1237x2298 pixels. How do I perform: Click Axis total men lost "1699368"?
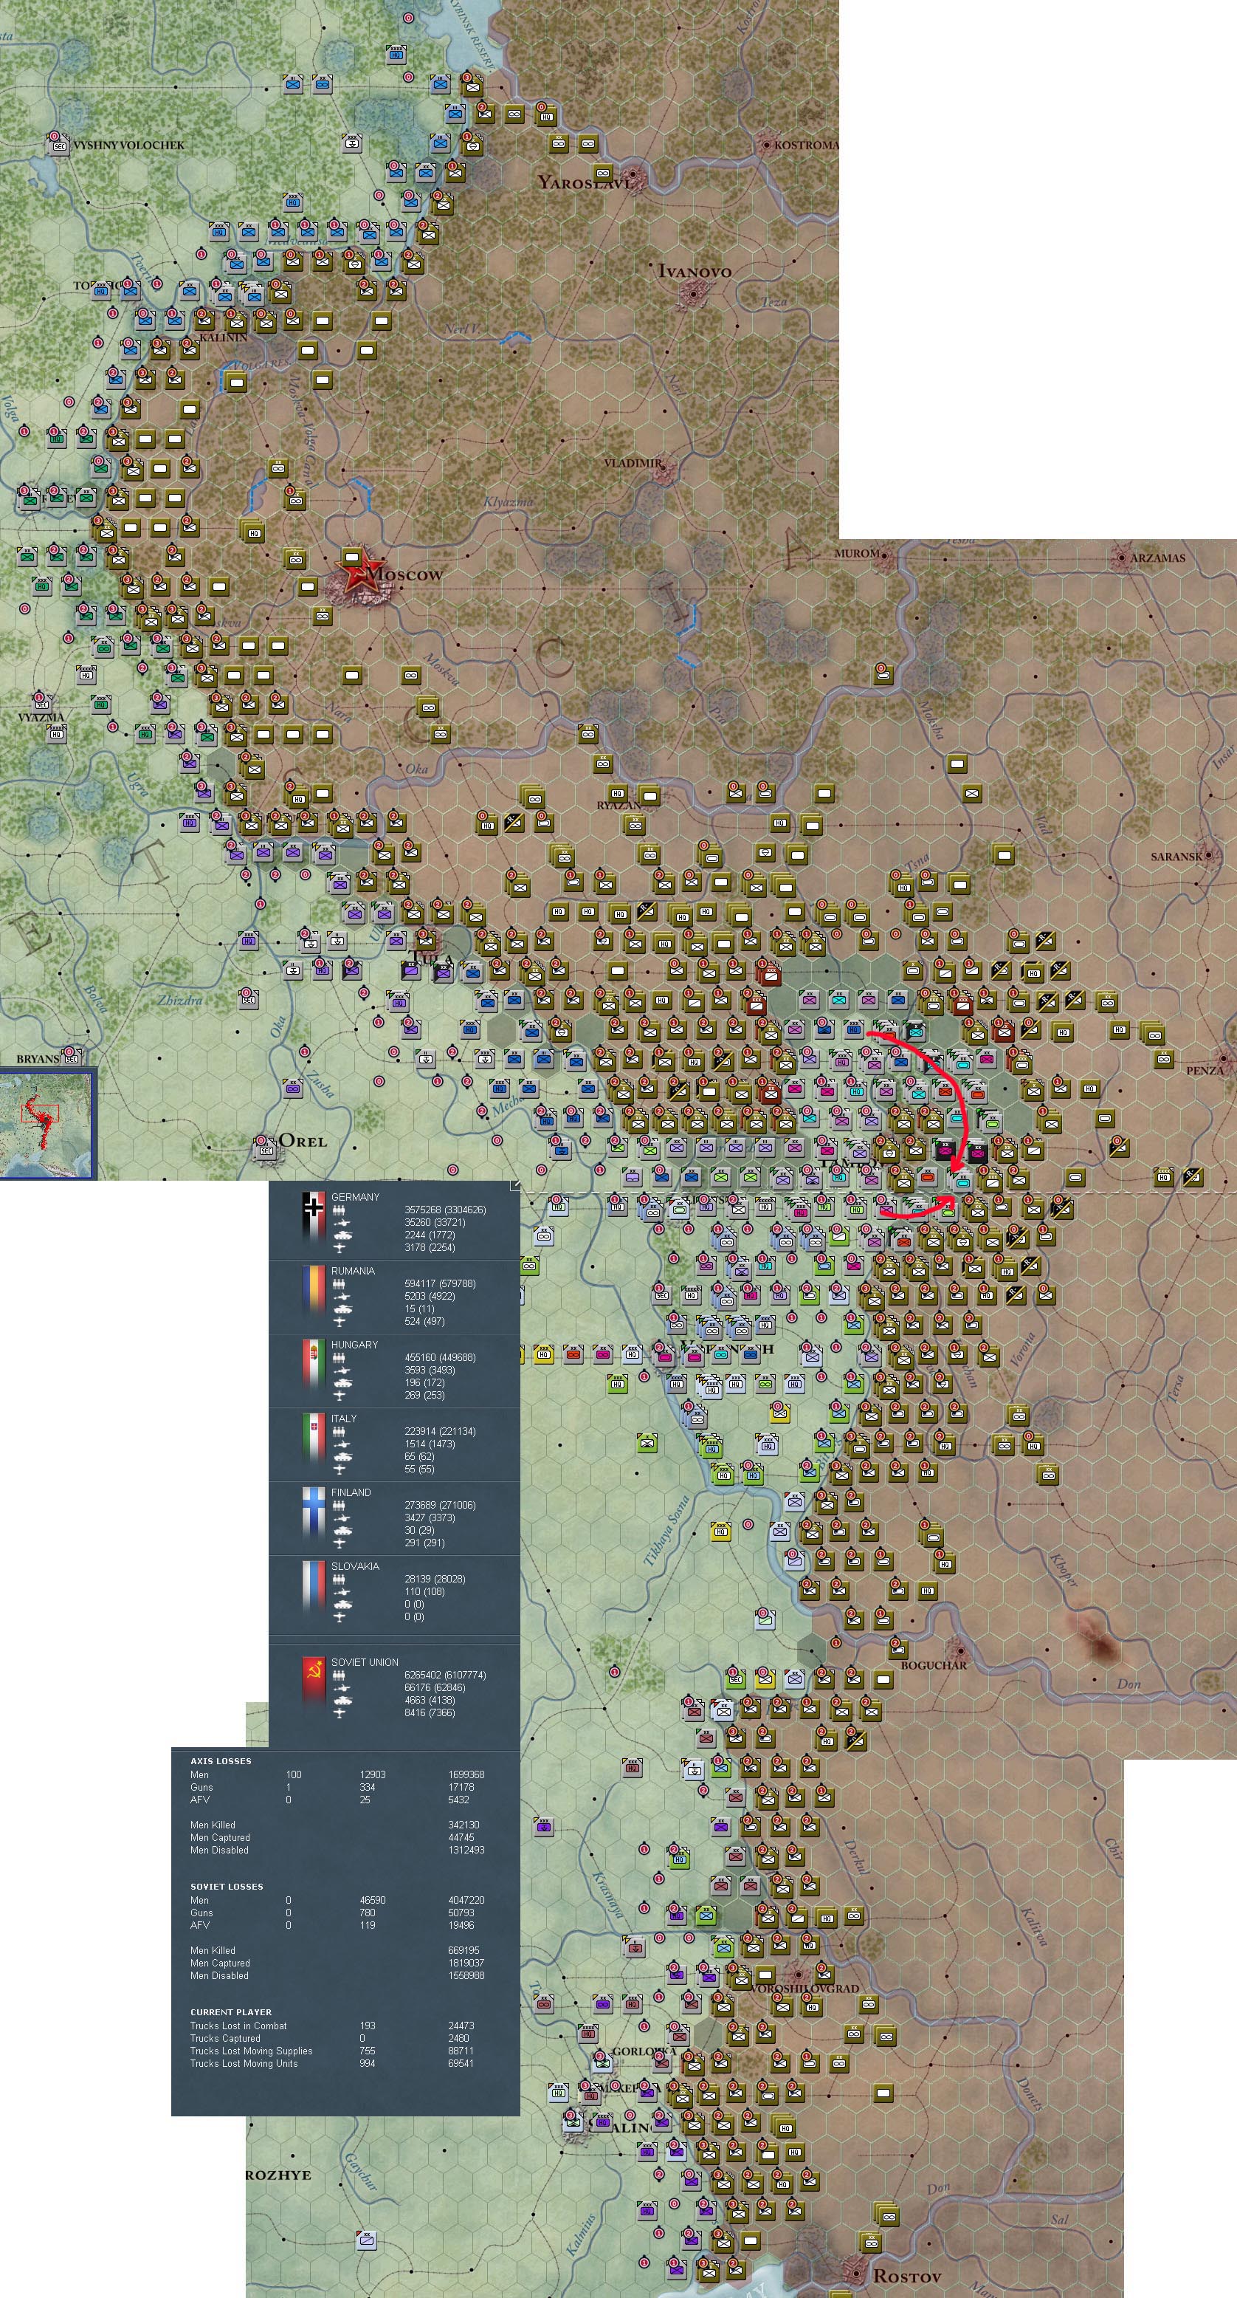pyautogui.click(x=466, y=1775)
